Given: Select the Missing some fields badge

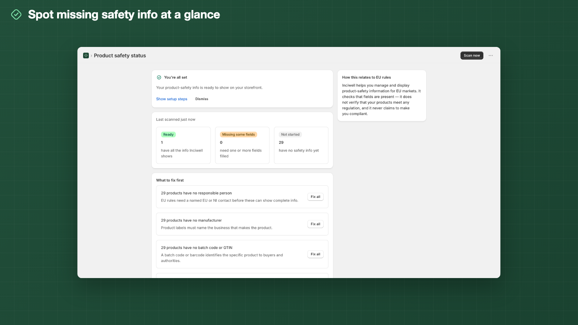Looking at the screenshot, I should 238,134.
